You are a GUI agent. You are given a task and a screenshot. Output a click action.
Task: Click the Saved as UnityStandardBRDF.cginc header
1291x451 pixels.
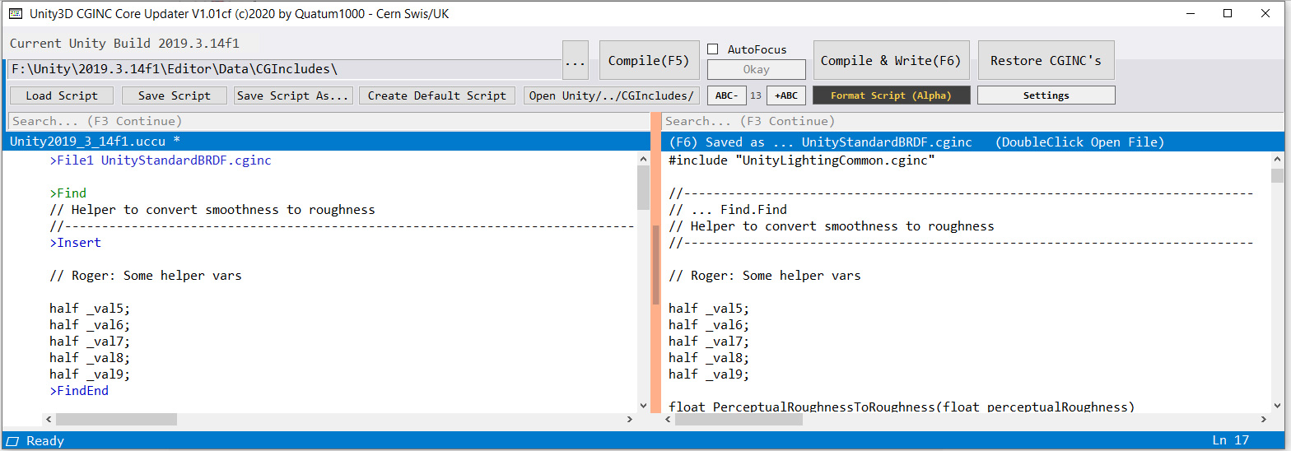(x=972, y=142)
